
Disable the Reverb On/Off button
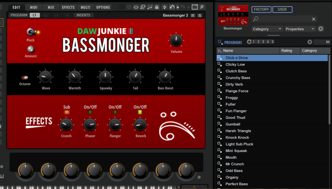click(140, 112)
